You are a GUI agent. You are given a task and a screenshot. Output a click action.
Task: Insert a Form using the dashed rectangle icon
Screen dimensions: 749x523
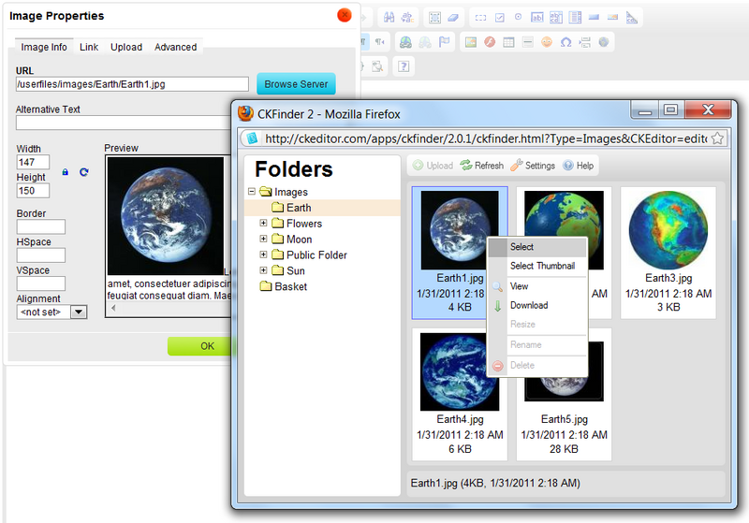pos(480,18)
